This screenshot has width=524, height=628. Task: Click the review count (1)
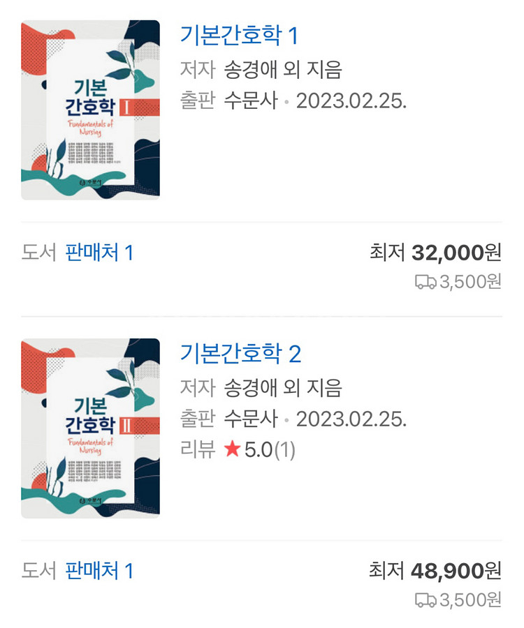[x=284, y=450]
